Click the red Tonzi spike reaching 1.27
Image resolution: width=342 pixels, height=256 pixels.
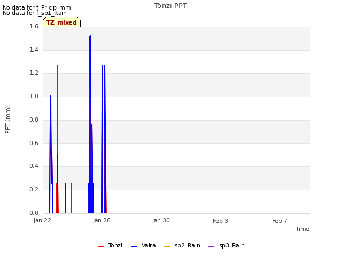tap(58, 66)
